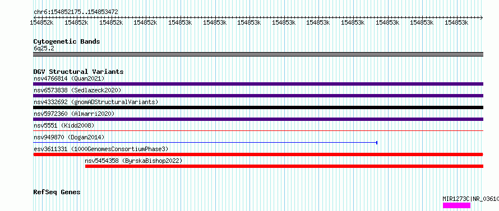Image resolution: width=499 pixels, height=211 pixels.
Task: Click the nsv5551 (Kidd2008) label
Action: pyautogui.click(x=64, y=125)
